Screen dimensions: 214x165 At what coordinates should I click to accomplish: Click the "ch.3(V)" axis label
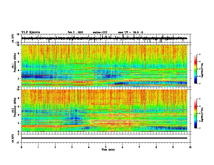13,139
